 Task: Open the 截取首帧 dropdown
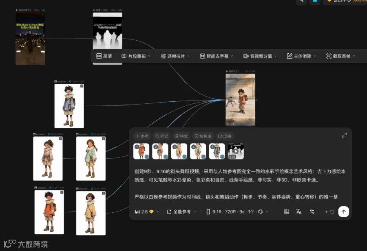(340, 56)
